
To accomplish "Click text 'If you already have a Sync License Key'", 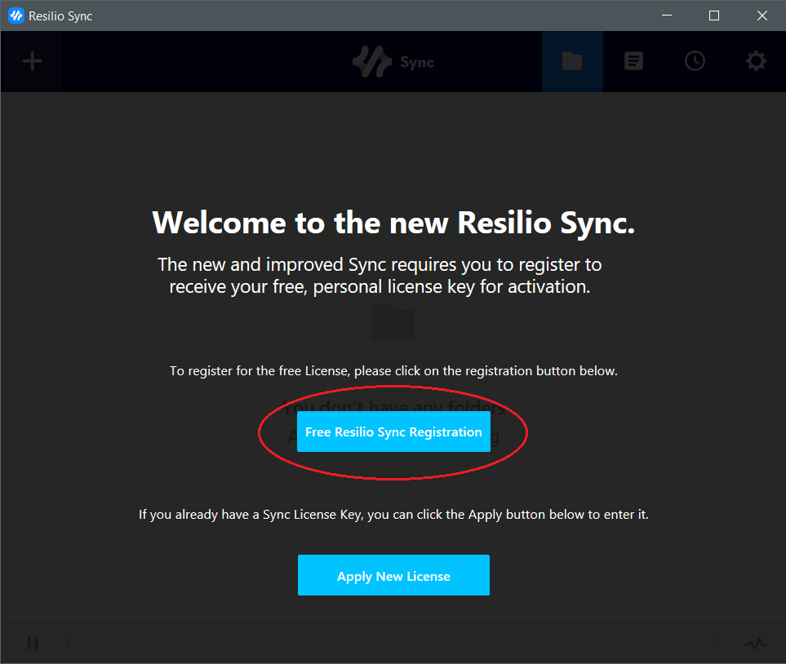I will pyautogui.click(x=250, y=515).
